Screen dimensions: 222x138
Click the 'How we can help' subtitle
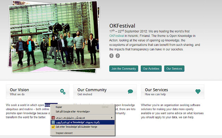155,94
